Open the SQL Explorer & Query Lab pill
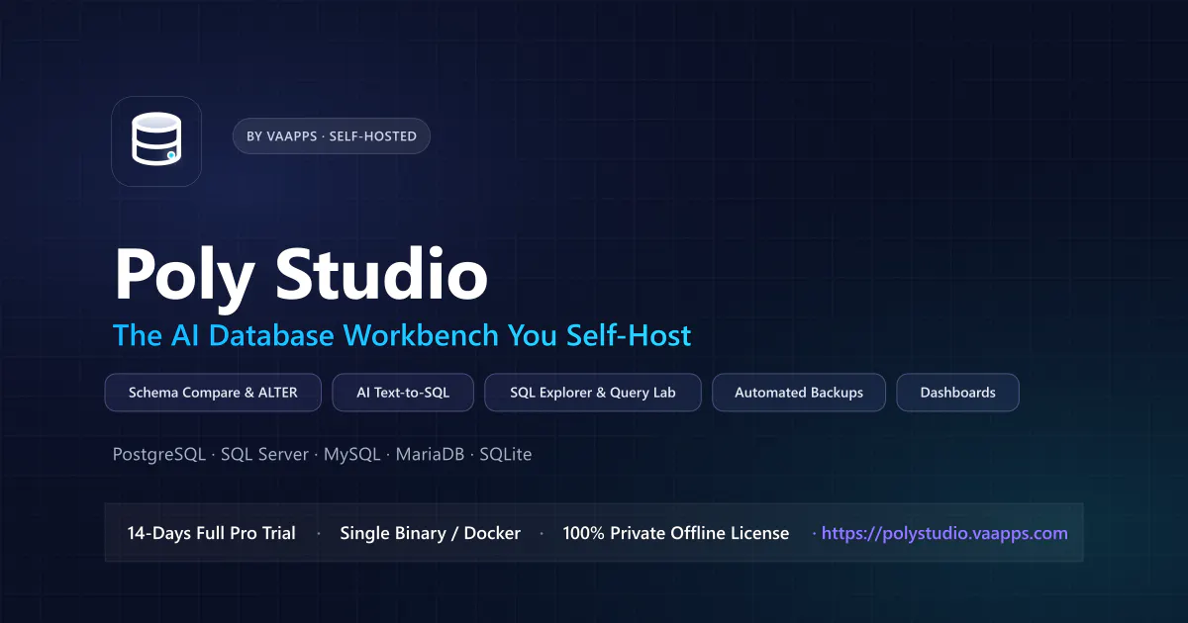The height and width of the screenshot is (623, 1188). [x=593, y=393]
